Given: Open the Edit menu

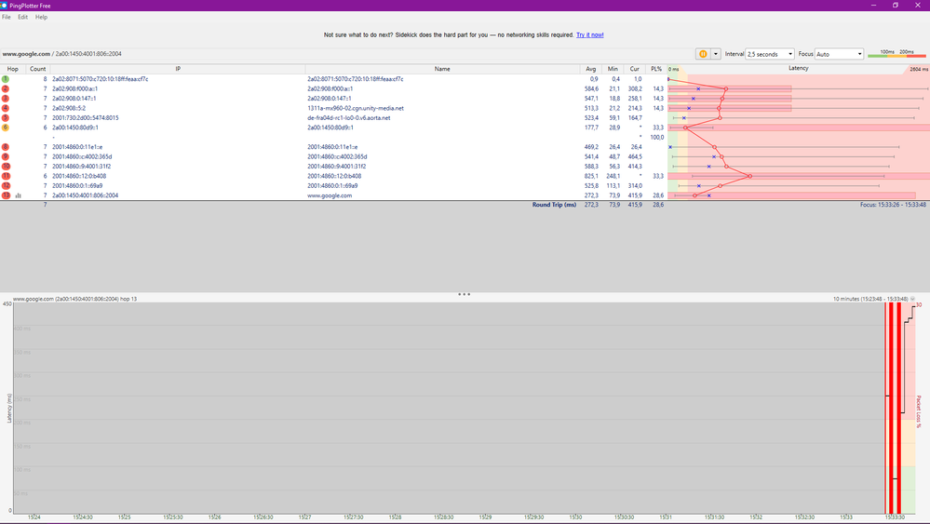Looking at the screenshot, I should click(22, 17).
